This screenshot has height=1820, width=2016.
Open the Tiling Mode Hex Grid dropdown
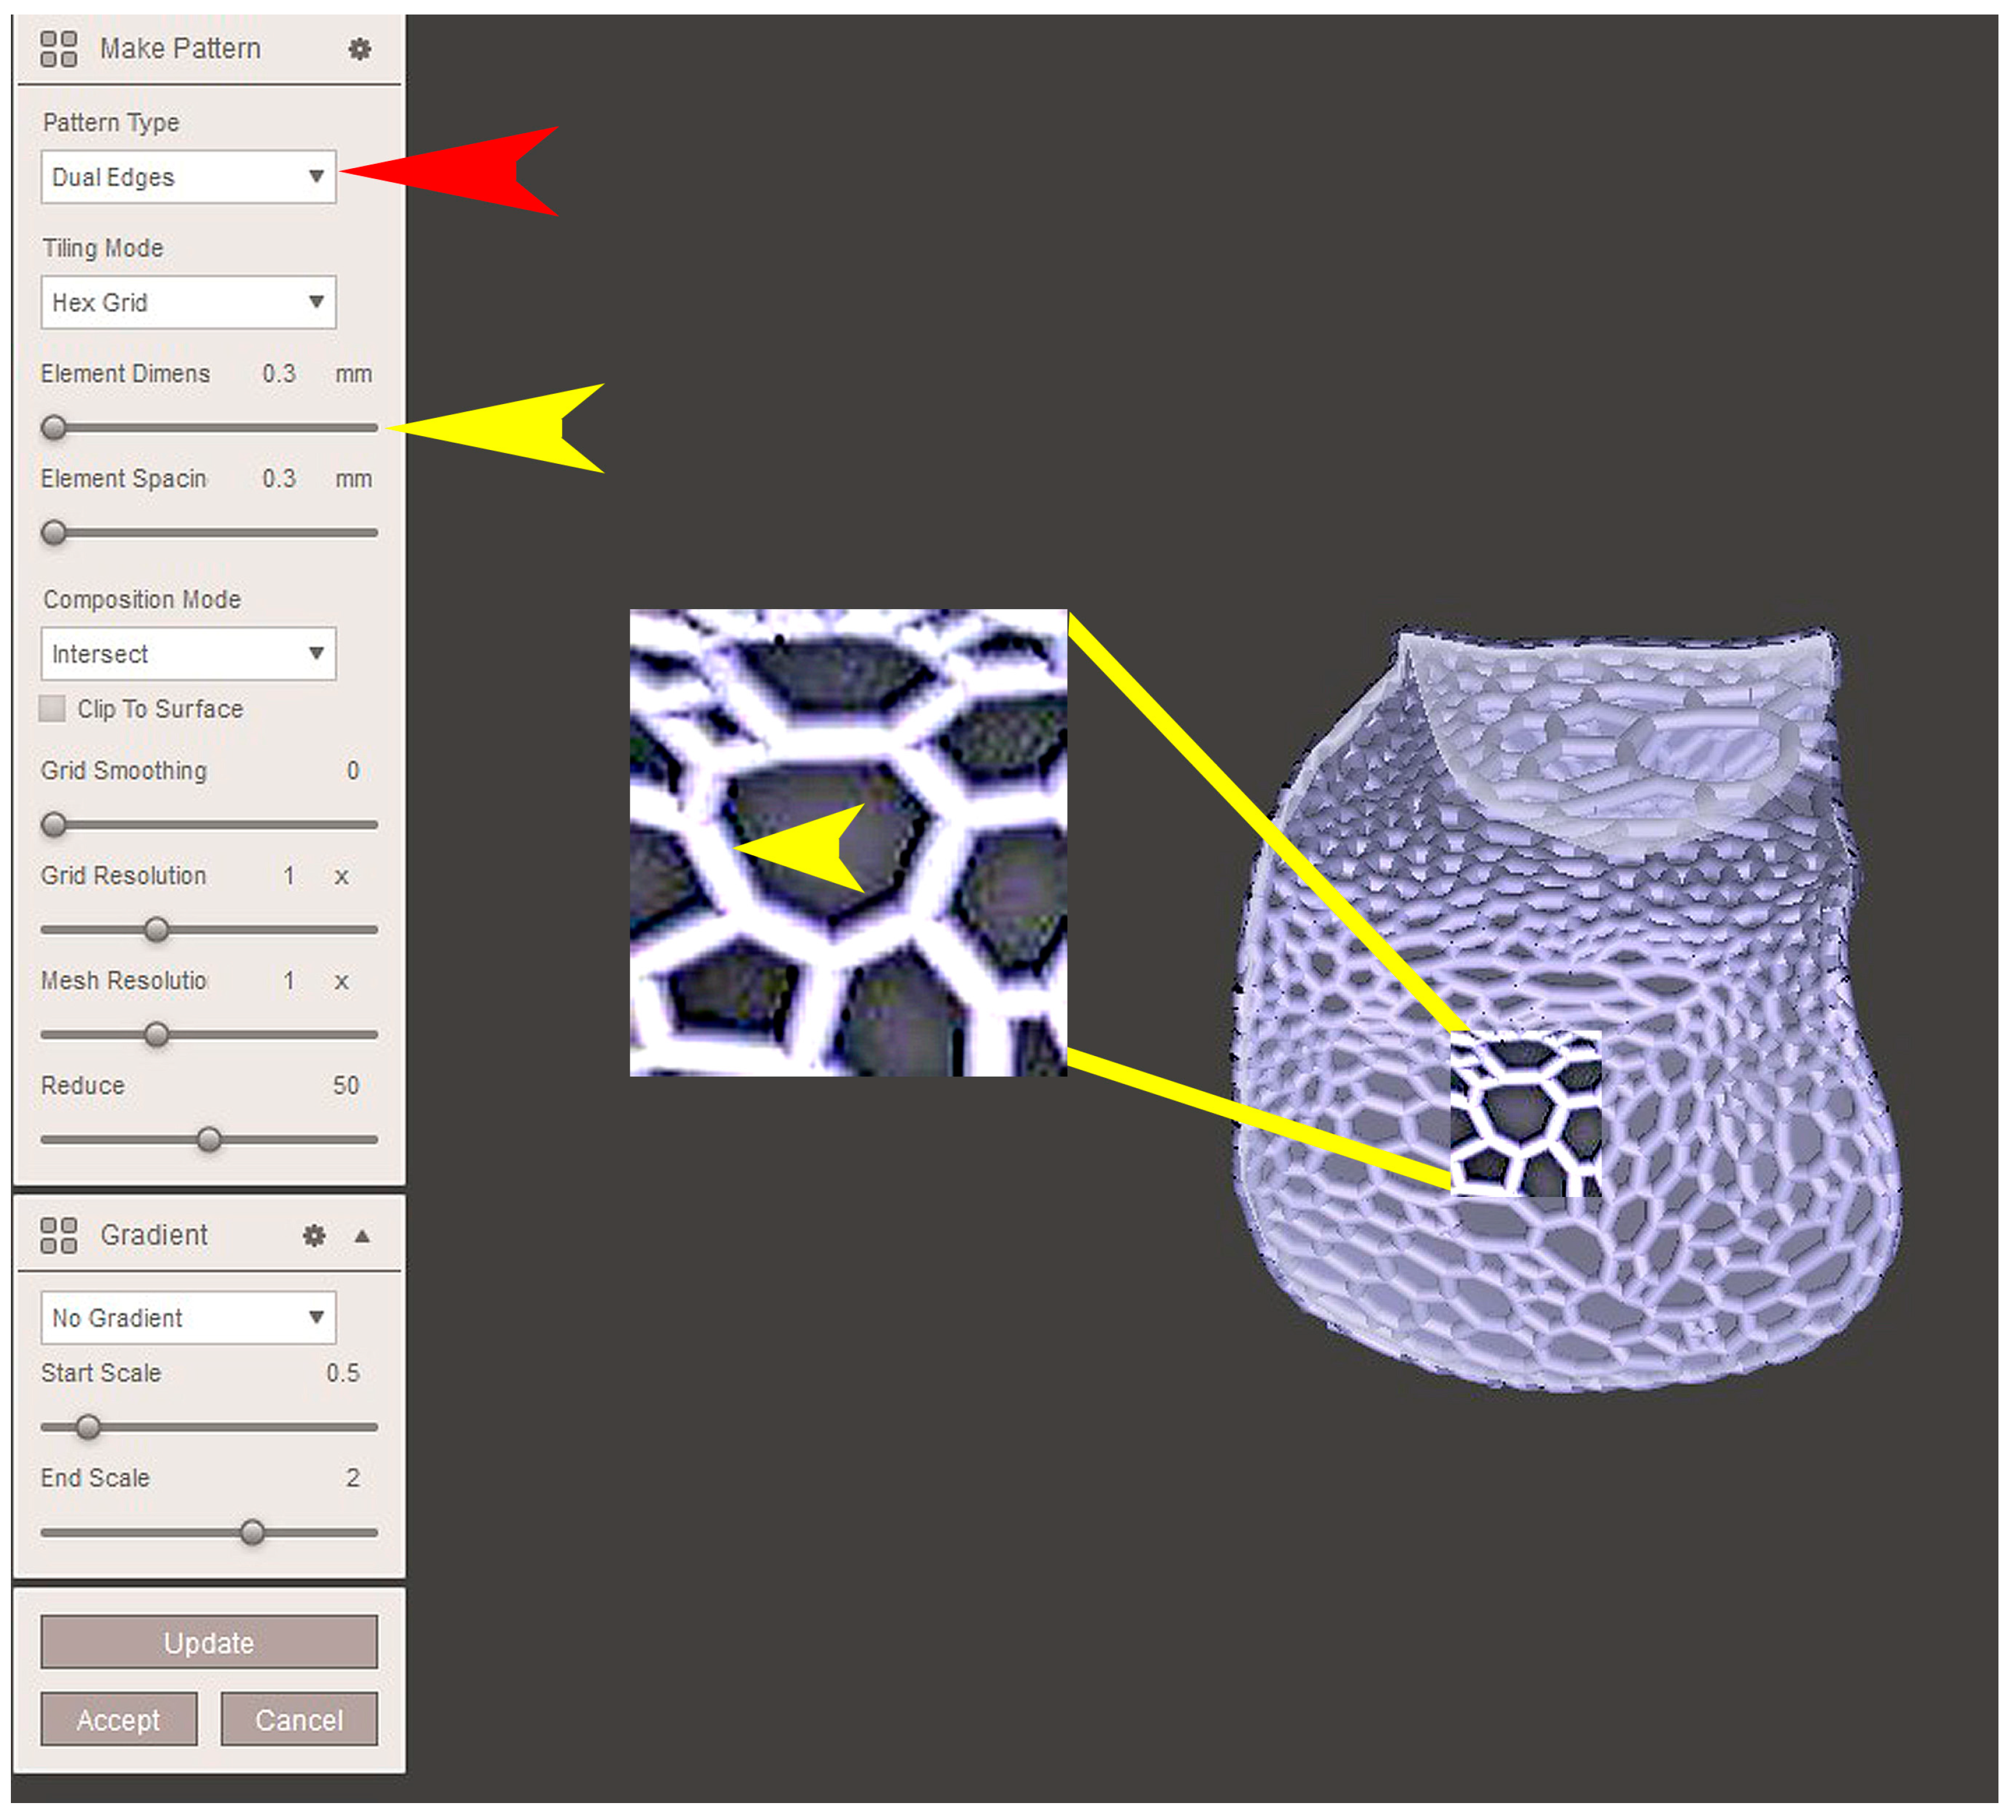pos(188,302)
